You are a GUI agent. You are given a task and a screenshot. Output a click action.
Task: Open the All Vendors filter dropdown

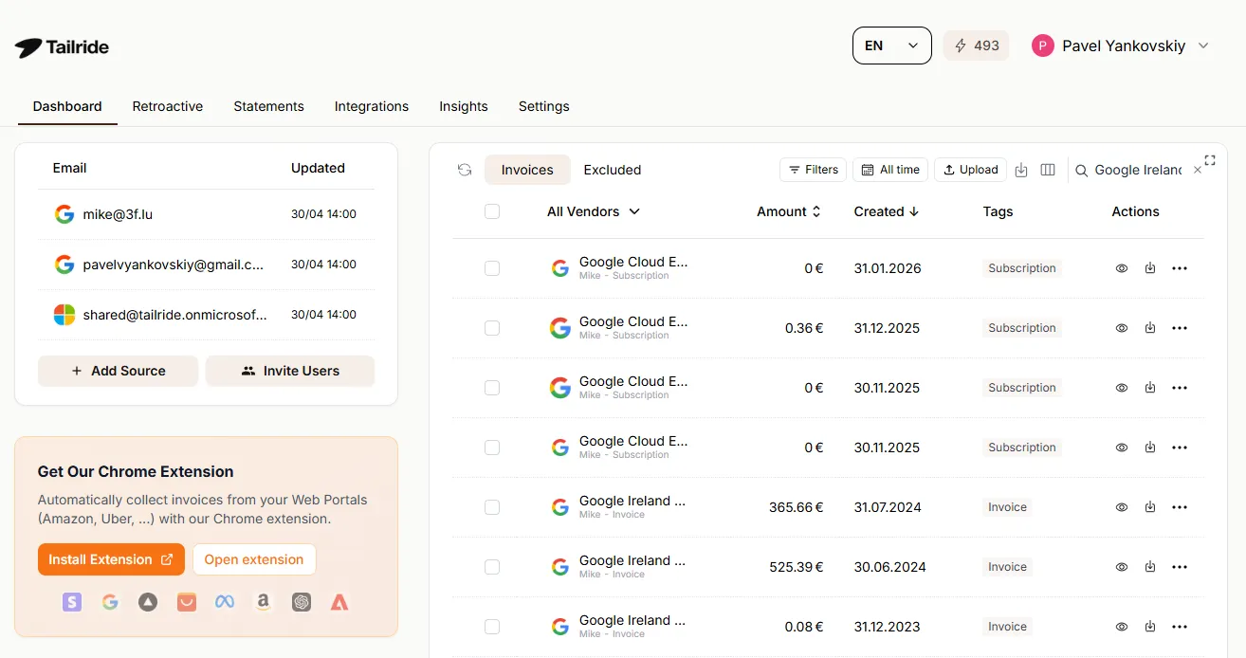point(594,211)
